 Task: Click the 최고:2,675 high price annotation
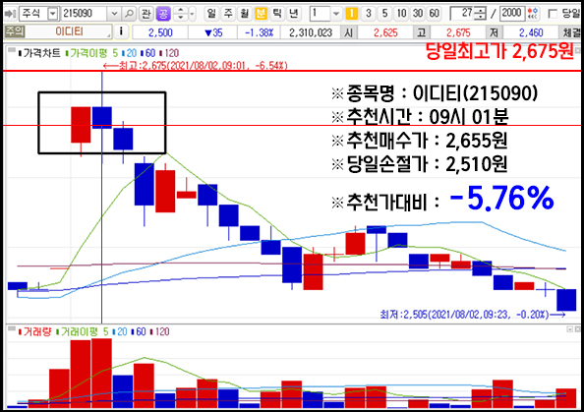[x=196, y=66]
